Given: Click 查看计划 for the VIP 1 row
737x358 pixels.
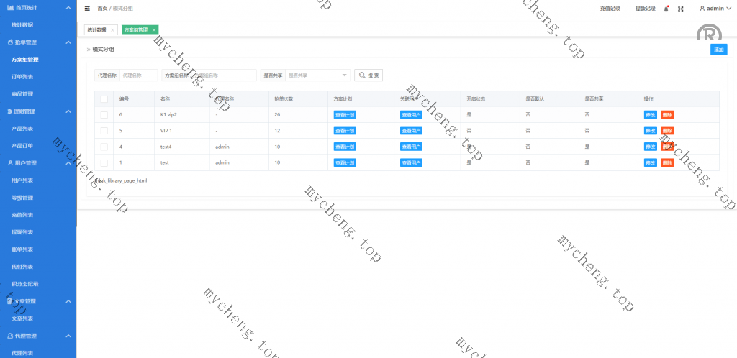Looking at the screenshot, I should click(345, 131).
